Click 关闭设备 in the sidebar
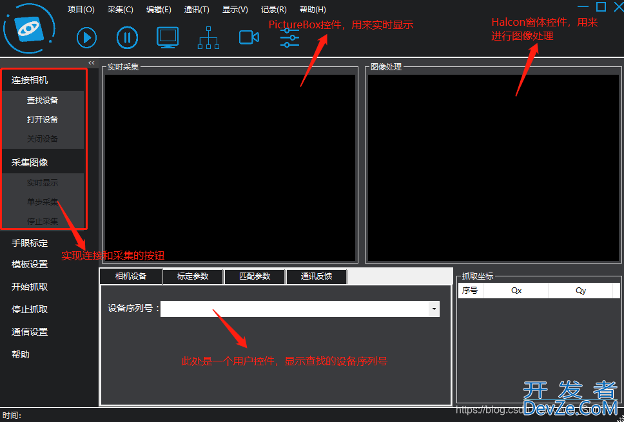Viewport: 624px width, 422px height. coord(43,139)
